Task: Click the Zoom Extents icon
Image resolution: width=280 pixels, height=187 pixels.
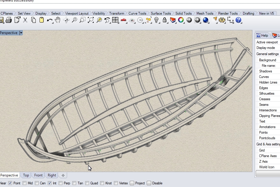Action: pos(91,20)
